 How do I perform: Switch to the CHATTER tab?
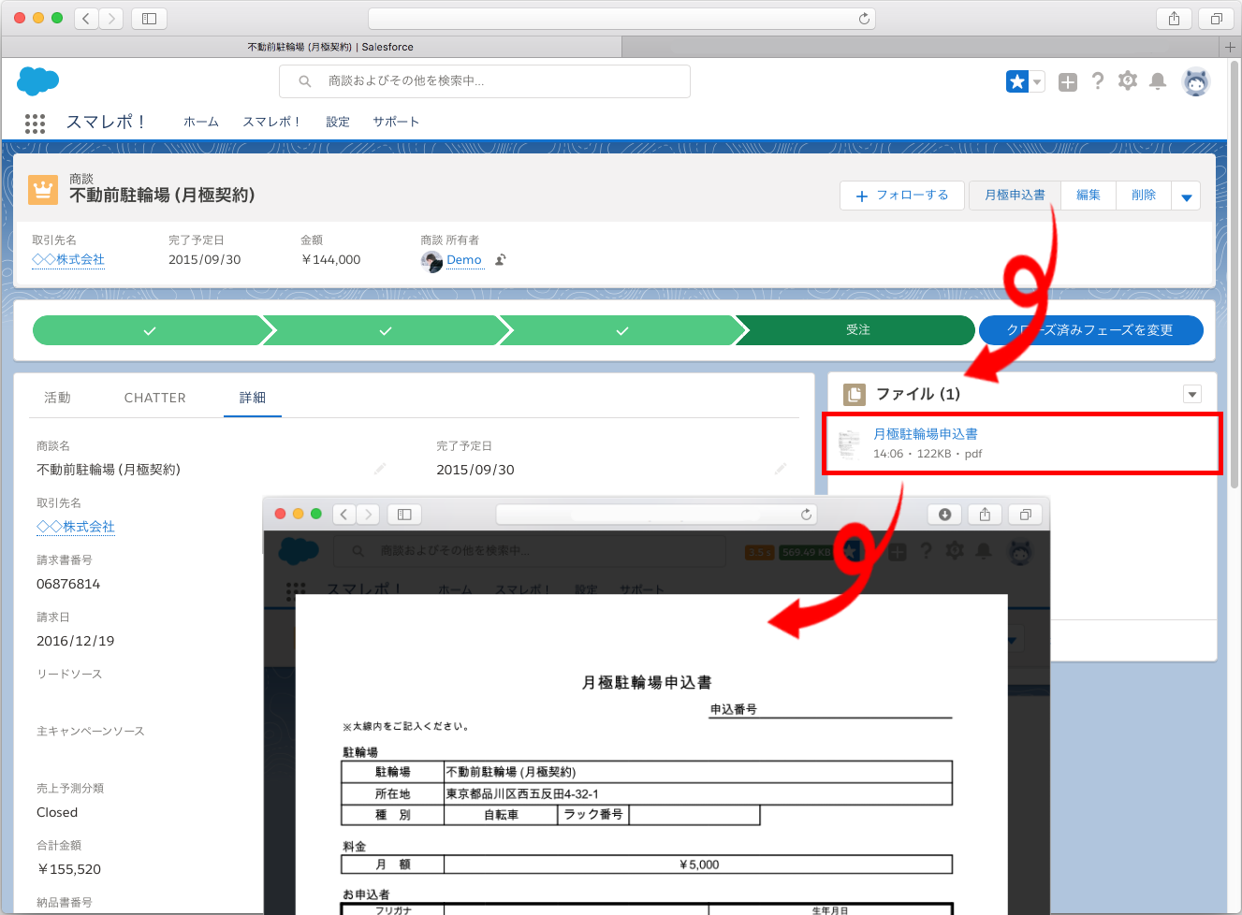(x=155, y=398)
